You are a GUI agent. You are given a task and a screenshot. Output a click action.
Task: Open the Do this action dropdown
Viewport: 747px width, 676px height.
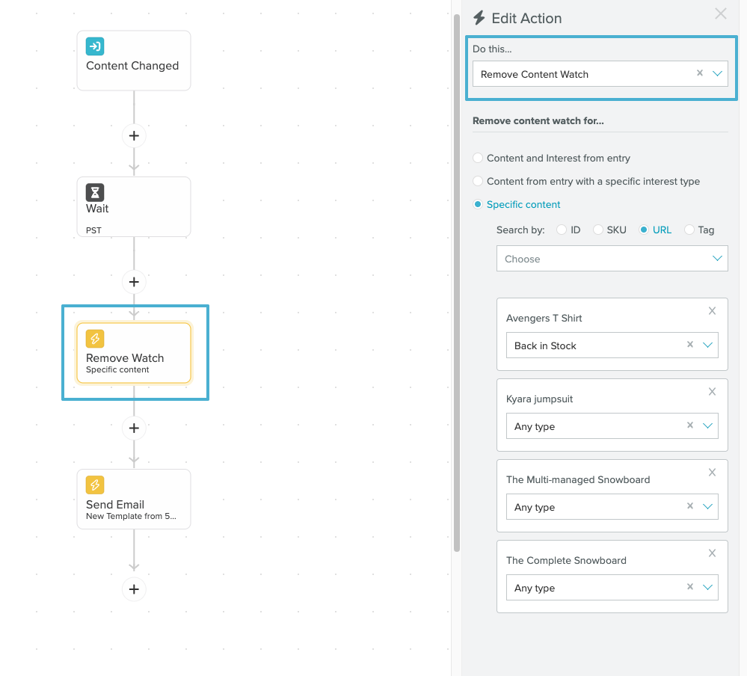[717, 74]
